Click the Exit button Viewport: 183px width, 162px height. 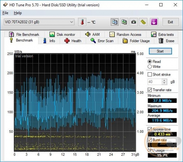pyautogui.click(x=170, y=22)
